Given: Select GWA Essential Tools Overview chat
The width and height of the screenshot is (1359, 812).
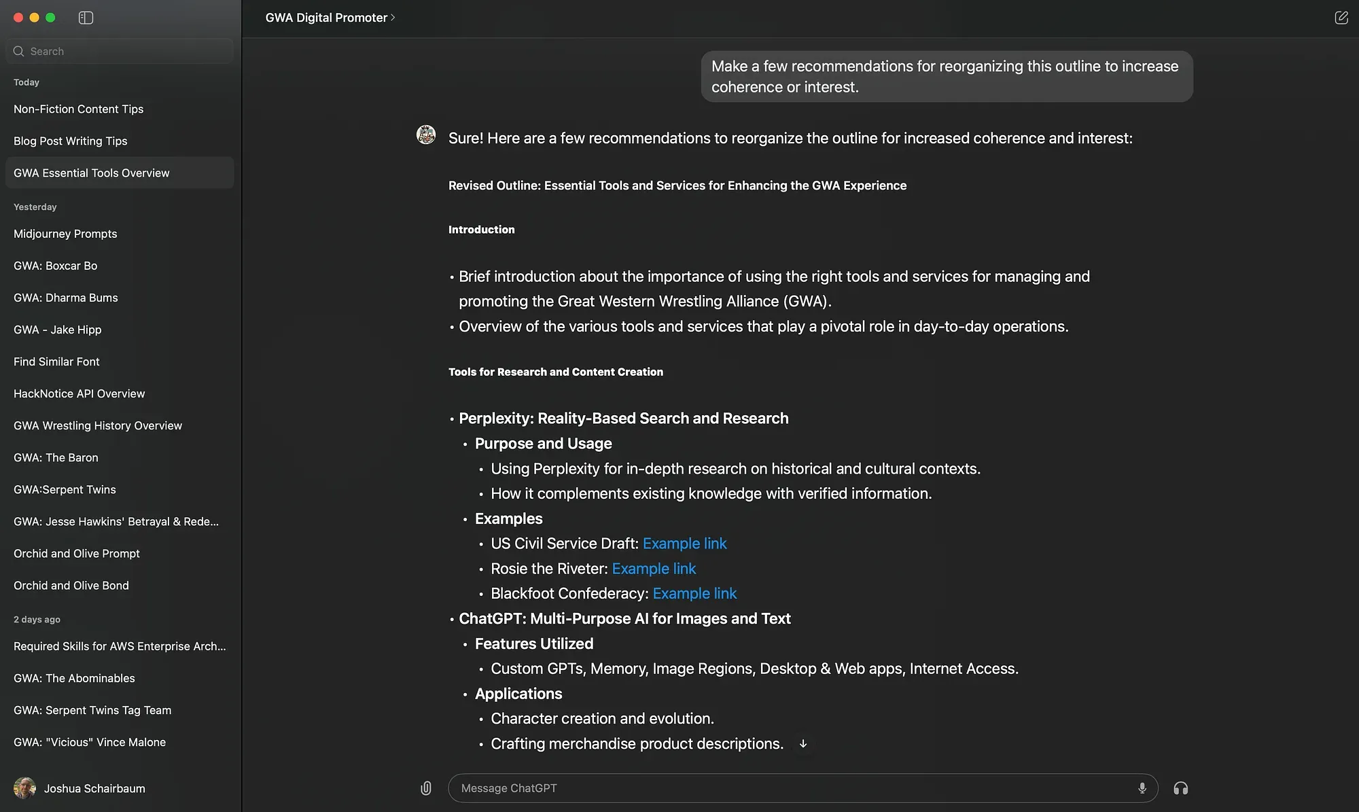Looking at the screenshot, I should [120, 173].
